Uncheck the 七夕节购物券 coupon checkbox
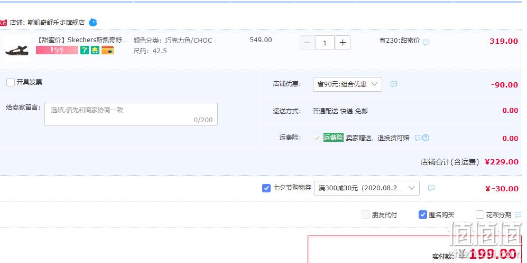This screenshot has height=263, width=527. [x=266, y=188]
